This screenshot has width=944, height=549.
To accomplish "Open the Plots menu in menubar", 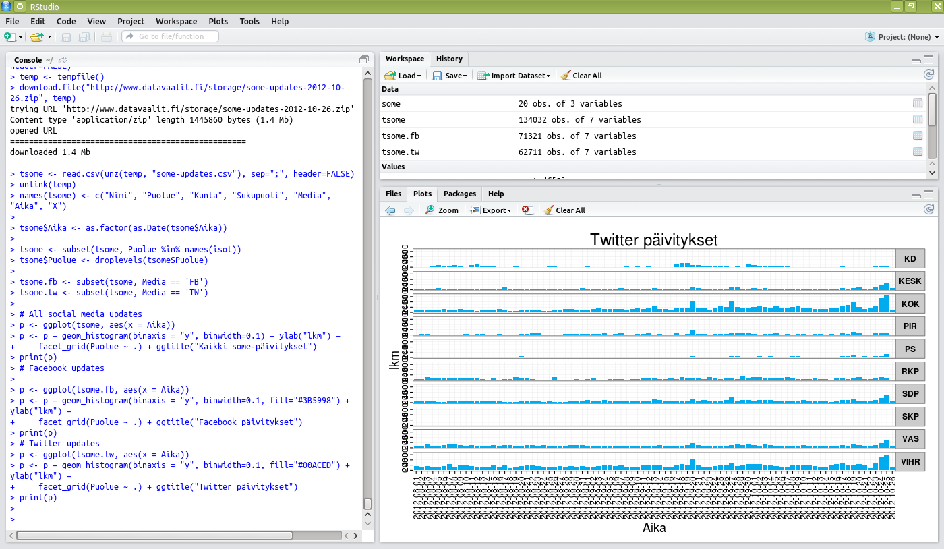I will (218, 21).
